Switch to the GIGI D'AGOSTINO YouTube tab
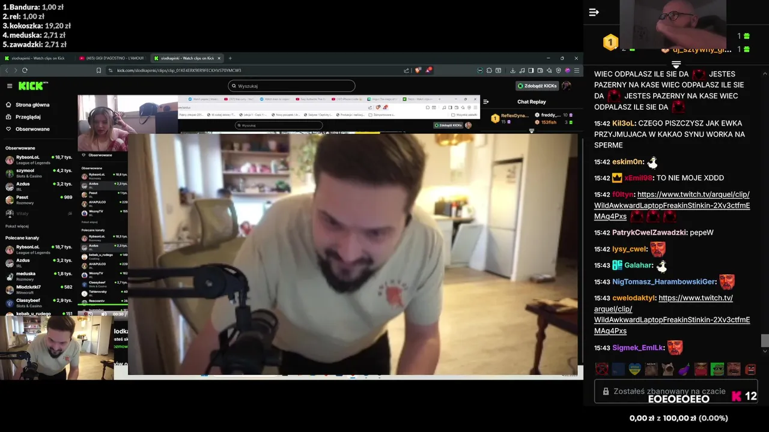This screenshot has height=432, width=769. click(x=111, y=58)
